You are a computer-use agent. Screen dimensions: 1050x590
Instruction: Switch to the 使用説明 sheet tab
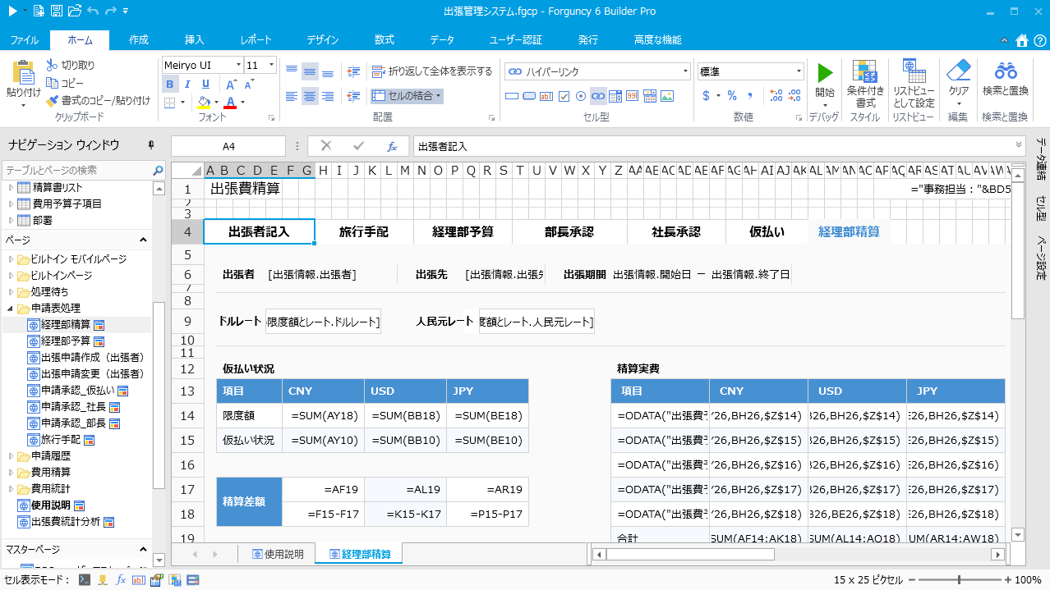279,554
